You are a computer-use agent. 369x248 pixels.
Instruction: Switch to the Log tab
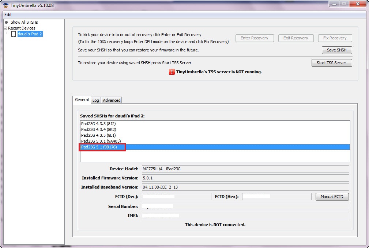click(95, 100)
